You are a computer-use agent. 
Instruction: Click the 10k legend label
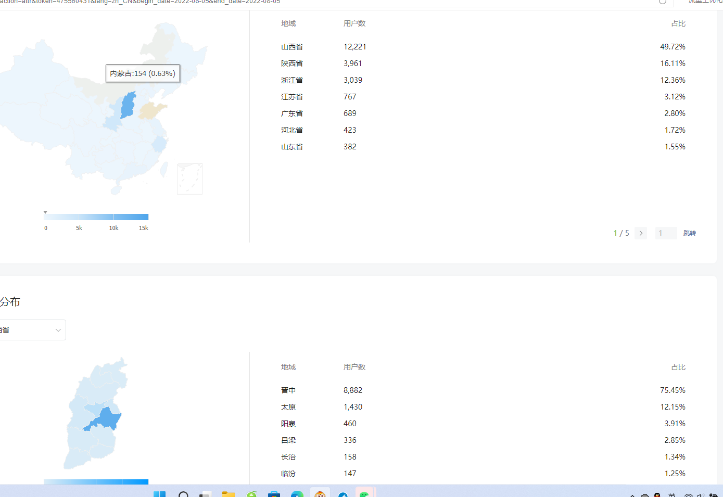pos(113,228)
